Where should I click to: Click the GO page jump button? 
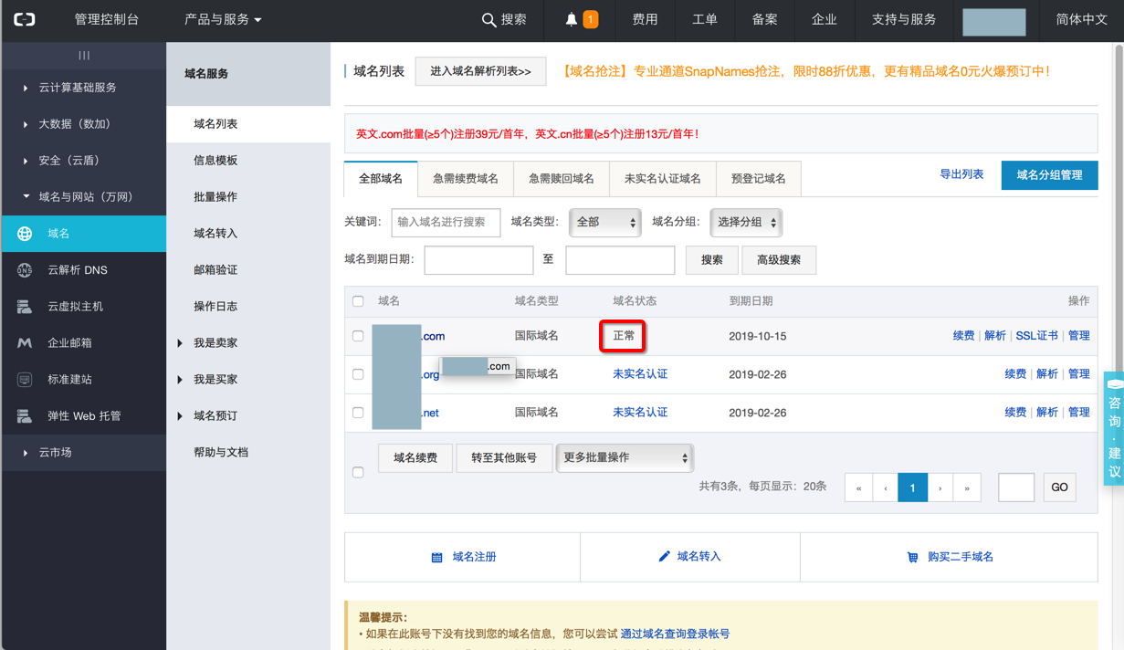pos(1059,487)
